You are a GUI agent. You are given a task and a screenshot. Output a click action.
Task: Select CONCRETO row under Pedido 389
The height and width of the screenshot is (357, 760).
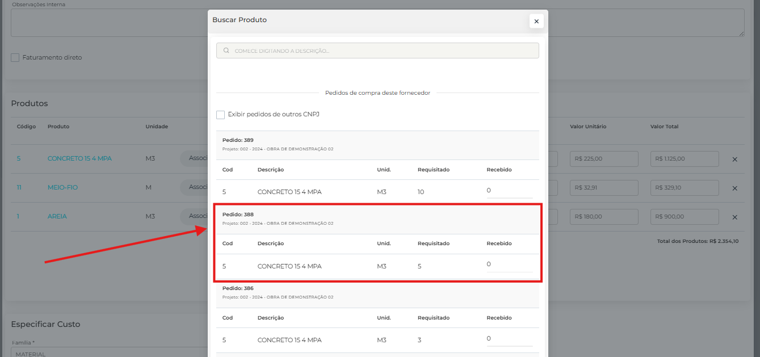coord(289,192)
